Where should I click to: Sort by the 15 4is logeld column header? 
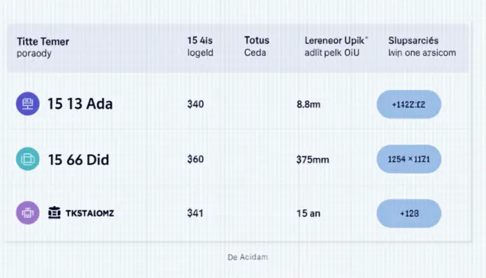200,47
